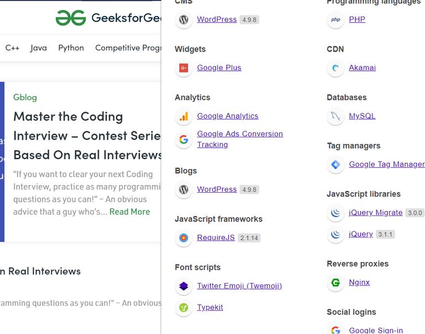
Task: Click the RequireJS icon
Action: coord(184,238)
